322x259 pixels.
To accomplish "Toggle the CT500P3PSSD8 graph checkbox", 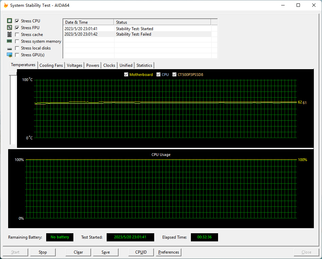I will coord(174,74).
